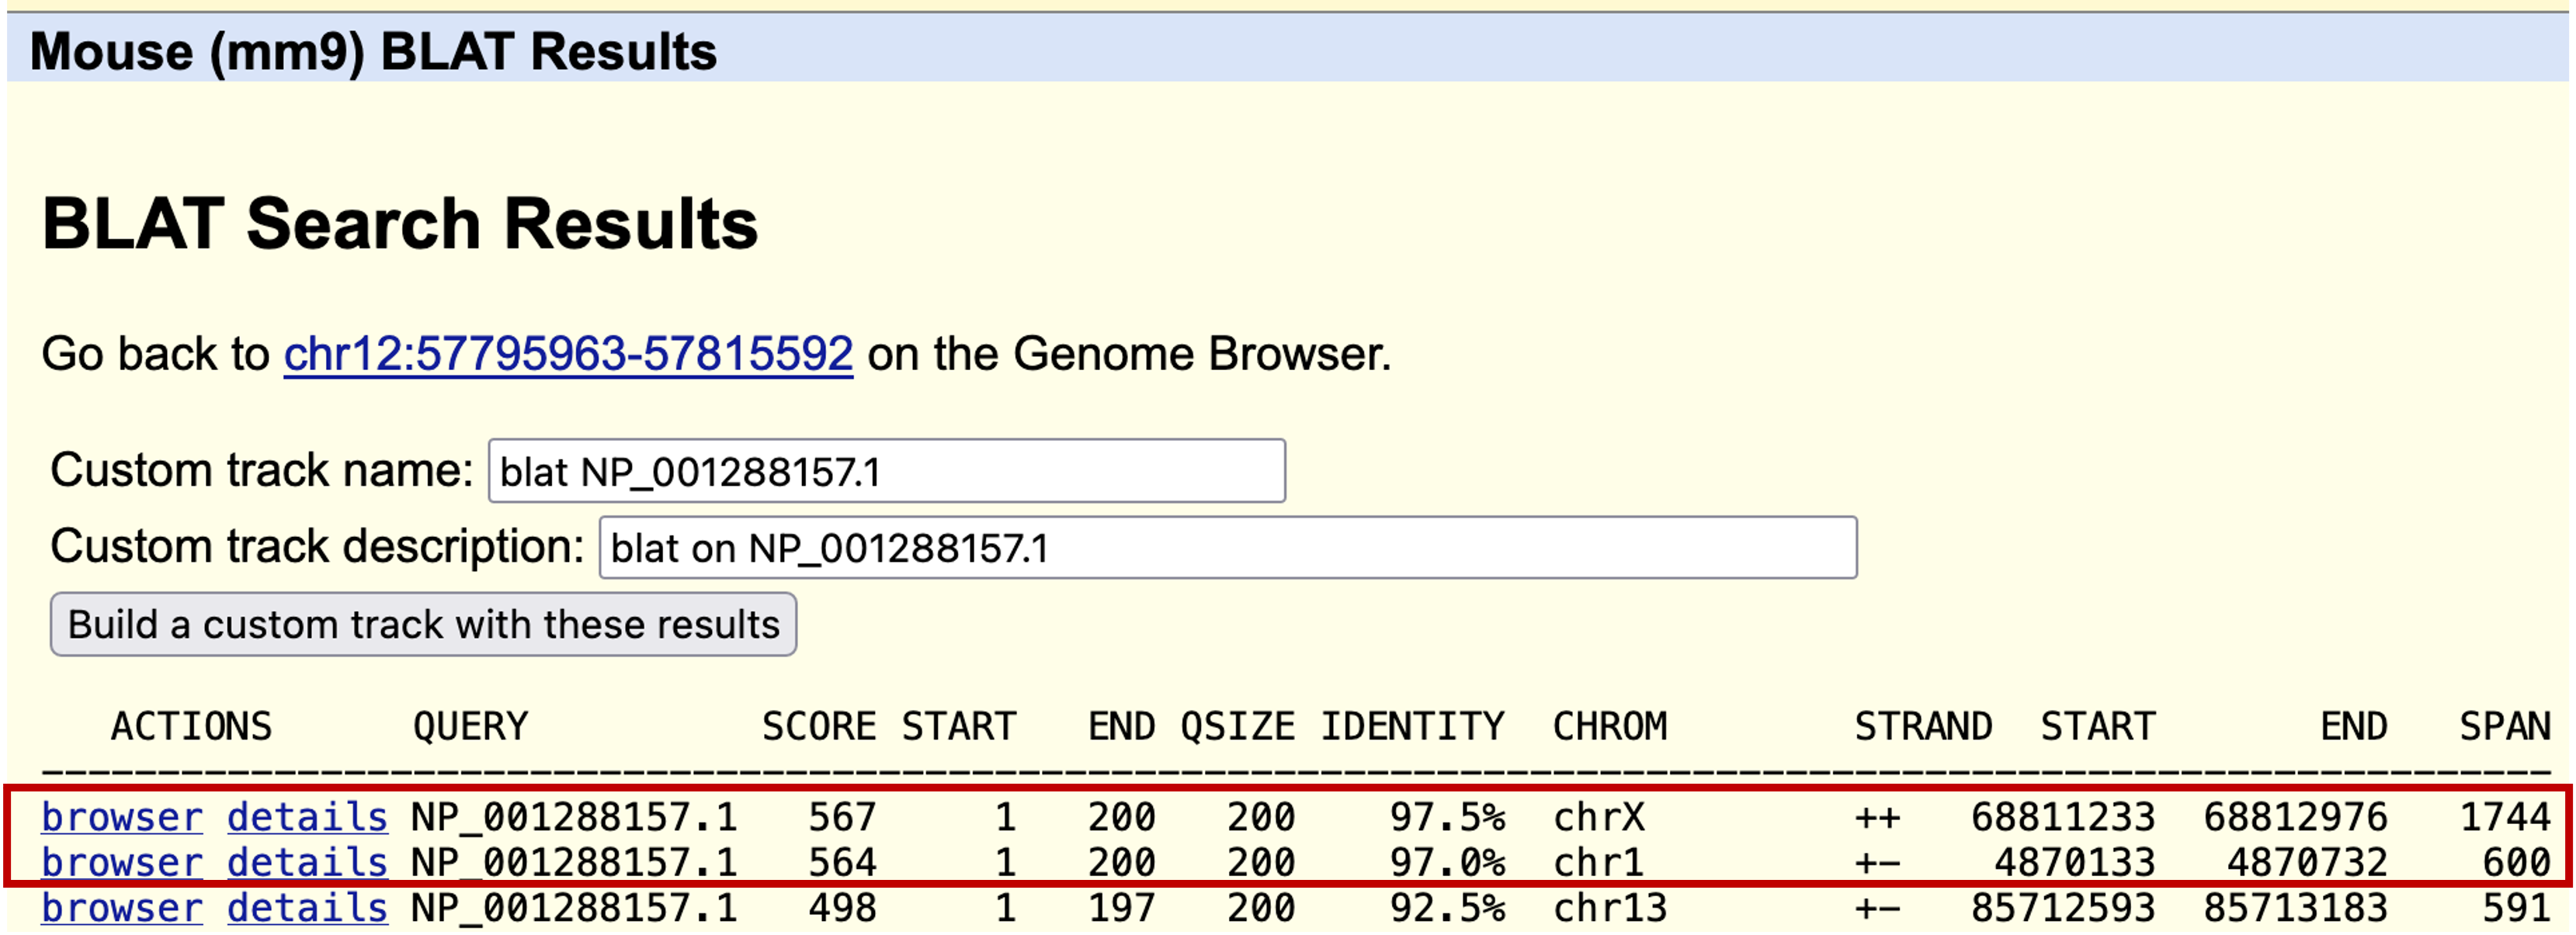Open details link for chrX hit
2576x935 pixels.
click(x=307, y=817)
